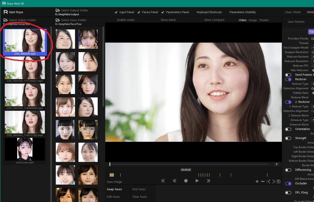Viewport: 314px width, 202px height.
Task: Start recording with the round record button
Action: click(x=186, y=181)
